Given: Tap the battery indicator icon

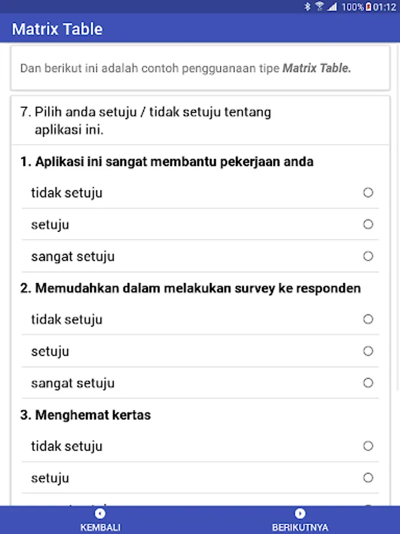Looking at the screenshot, I should [x=368, y=7].
